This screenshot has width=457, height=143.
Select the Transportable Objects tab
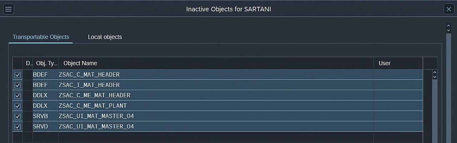[41, 37]
